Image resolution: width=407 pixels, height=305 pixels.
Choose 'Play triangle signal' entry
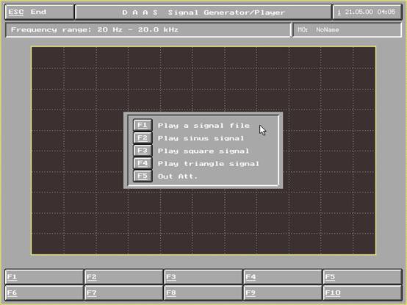tap(209, 164)
